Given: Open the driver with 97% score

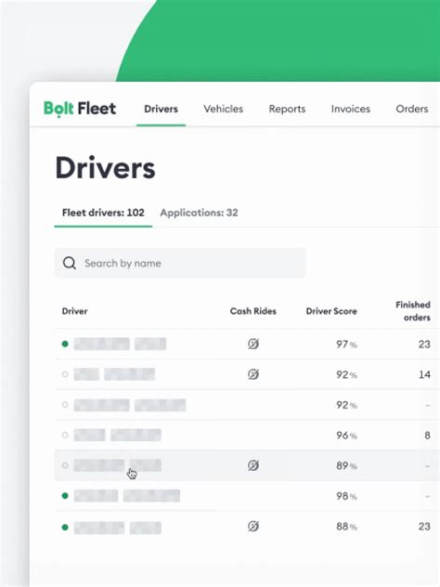Looking at the screenshot, I should tap(120, 344).
